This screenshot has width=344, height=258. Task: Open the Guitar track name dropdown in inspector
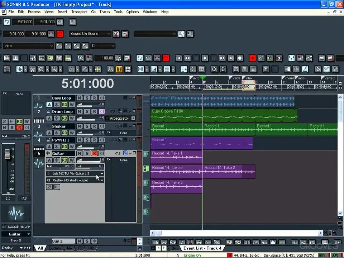(16, 234)
